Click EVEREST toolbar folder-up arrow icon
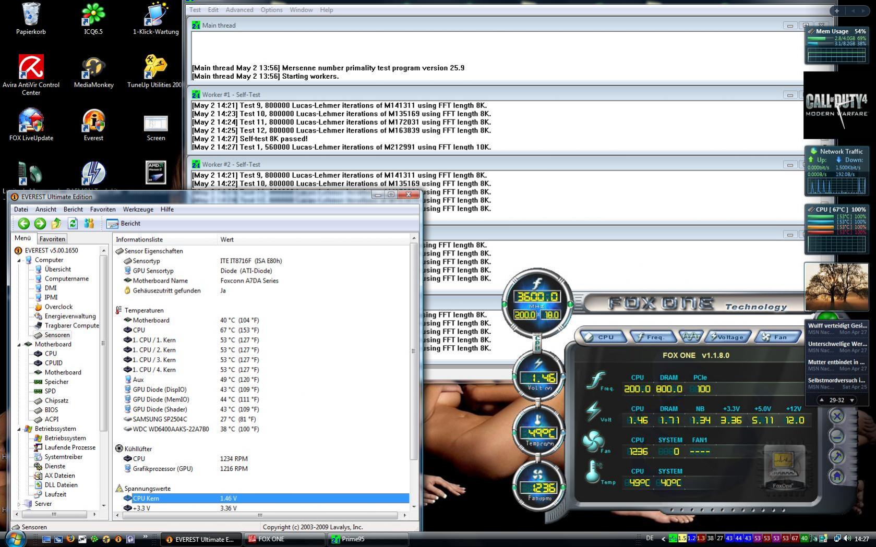Image resolution: width=876 pixels, height=547 pixels. point(56,224)
